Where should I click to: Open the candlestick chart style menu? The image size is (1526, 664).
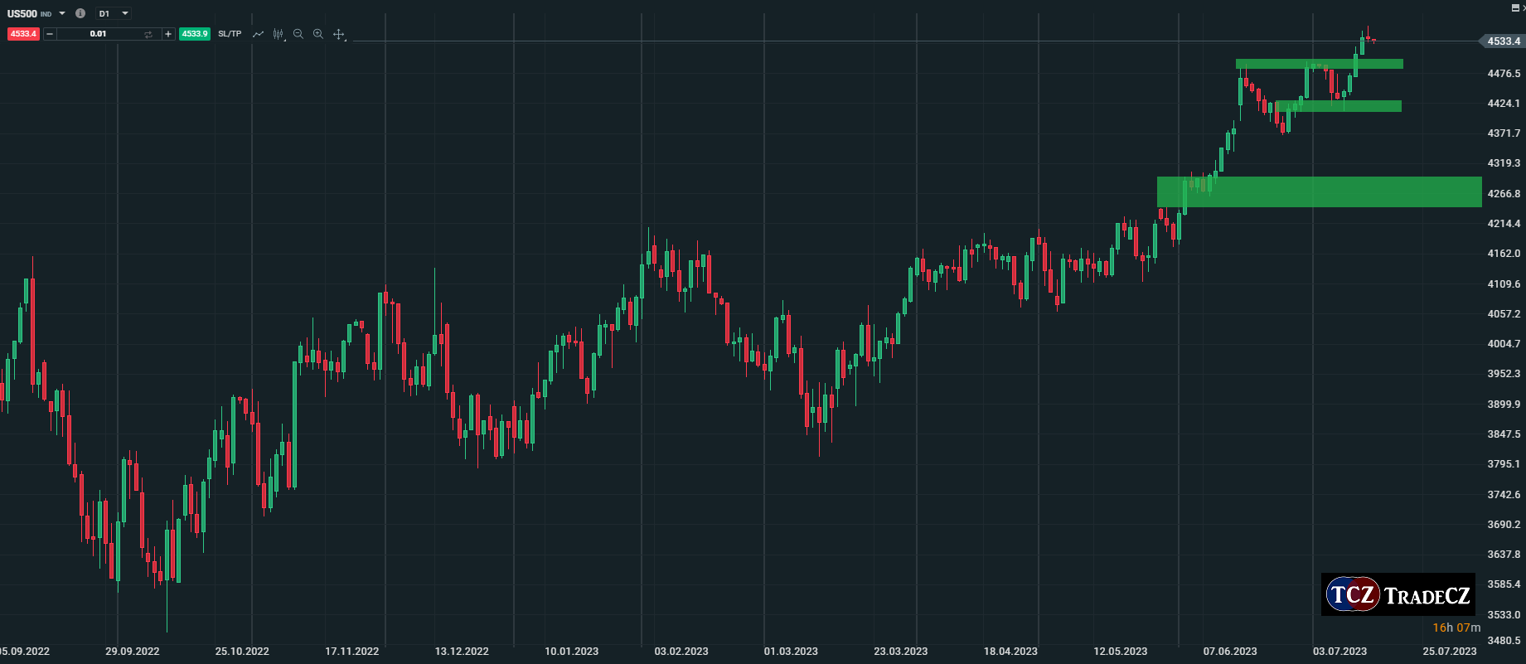coord(279,34)
